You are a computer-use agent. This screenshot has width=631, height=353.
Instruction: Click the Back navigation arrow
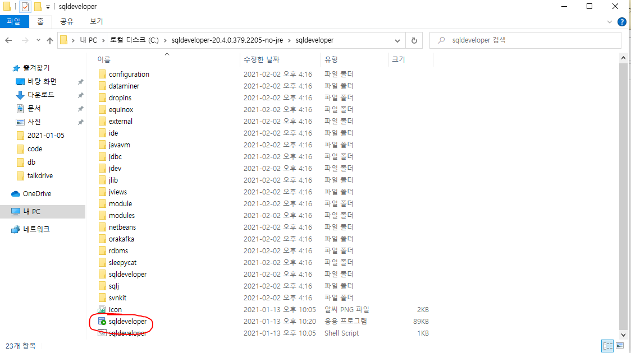click(9, 40)
